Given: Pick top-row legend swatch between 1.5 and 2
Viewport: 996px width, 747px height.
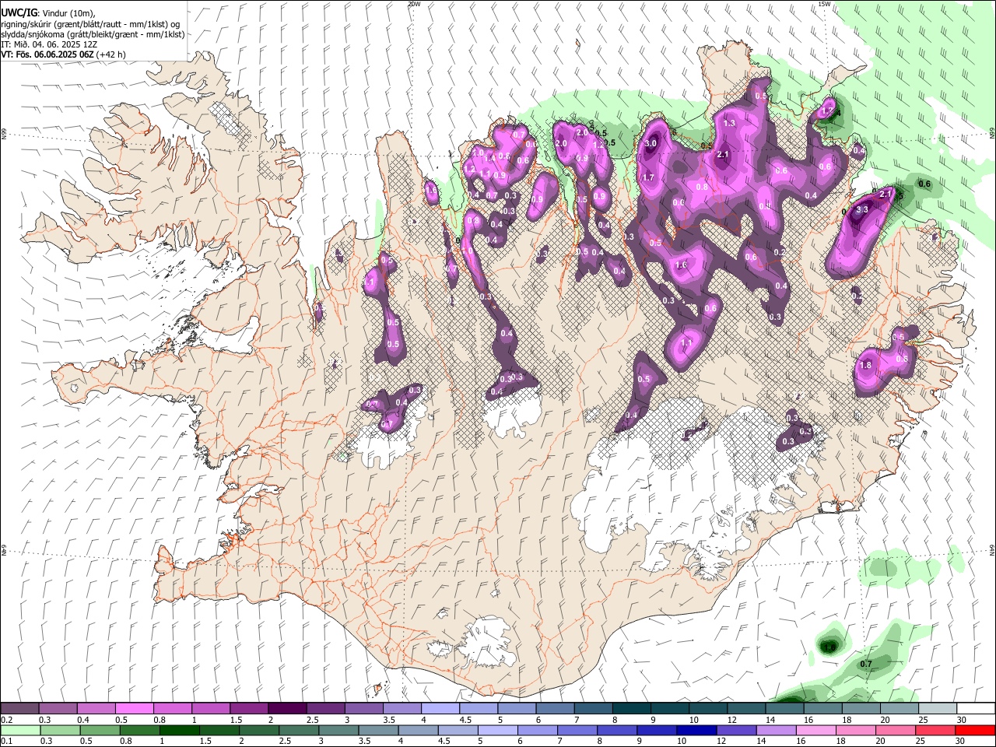Looking at the screenshot, I should [248, 709].
